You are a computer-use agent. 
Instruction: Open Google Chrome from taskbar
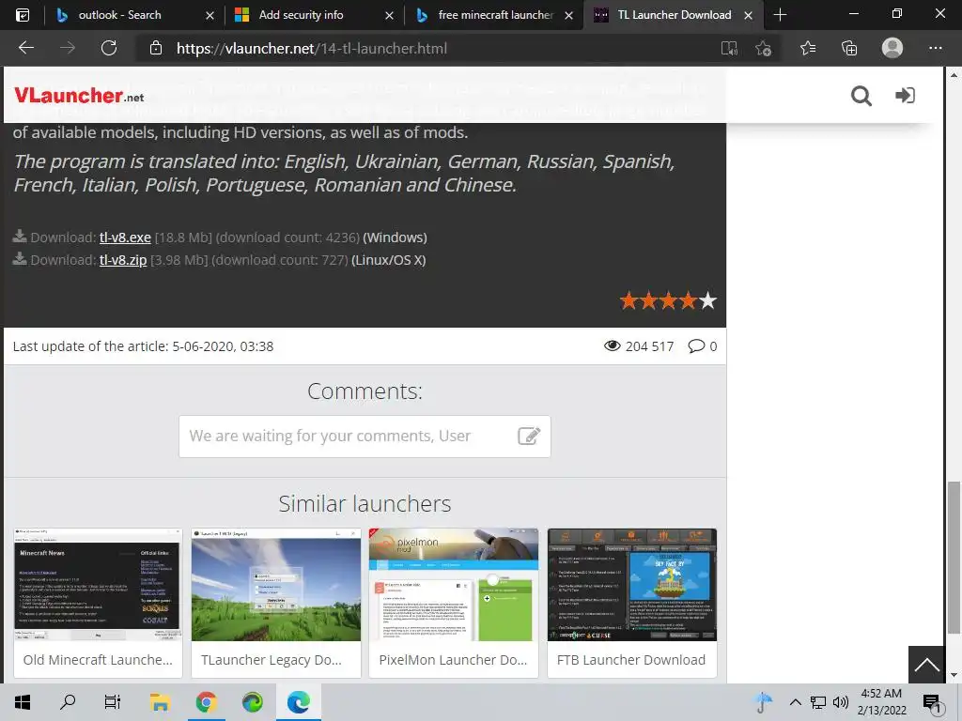206,702
